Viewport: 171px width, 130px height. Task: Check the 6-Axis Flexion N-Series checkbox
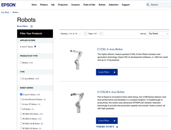click(x=21, y=99)
